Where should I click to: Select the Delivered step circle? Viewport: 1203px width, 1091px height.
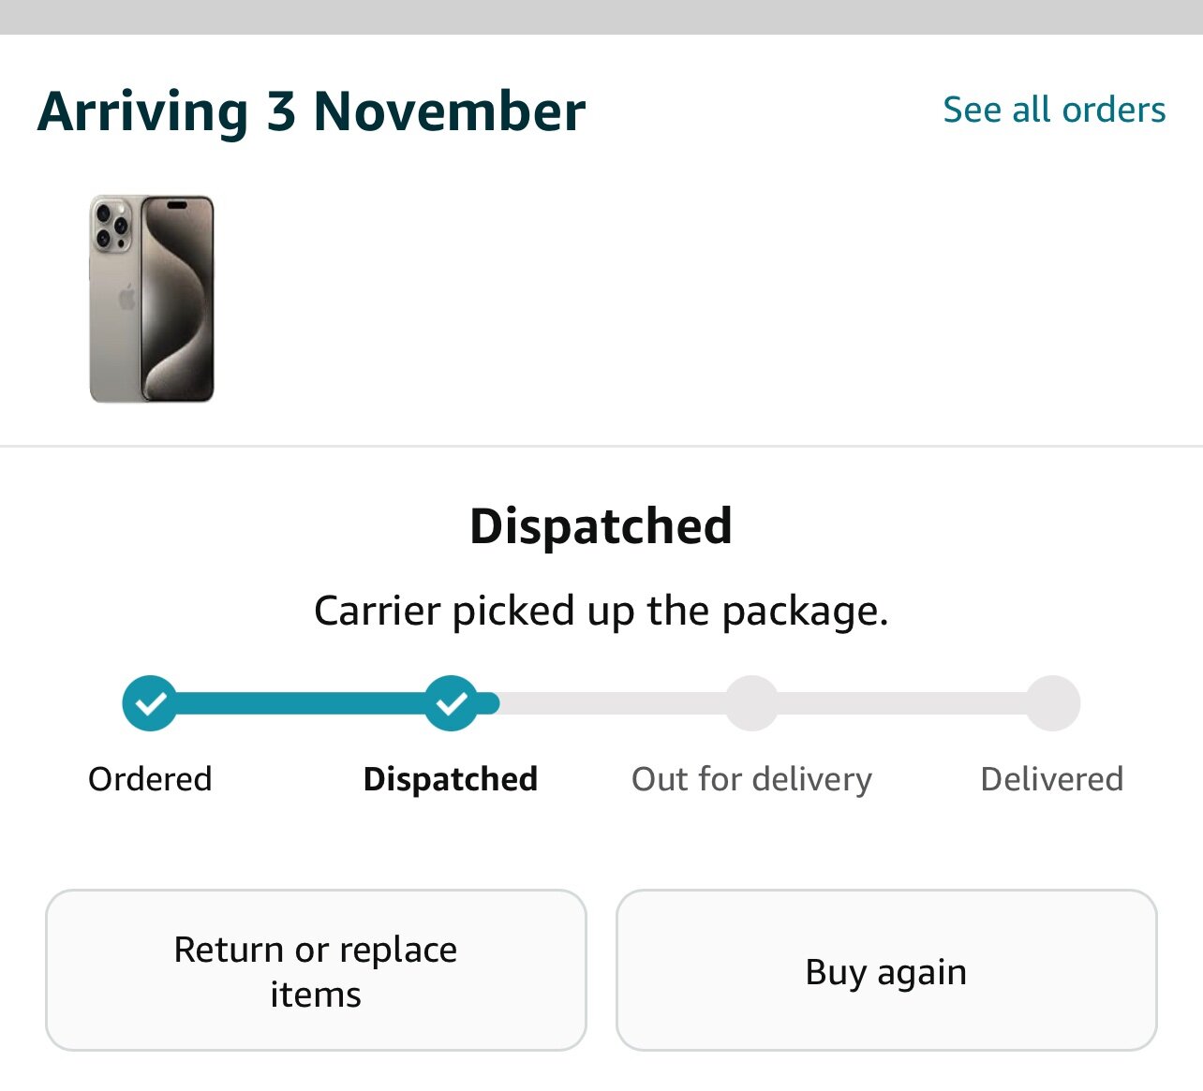pyautogui.click(x=1053, y=702)
